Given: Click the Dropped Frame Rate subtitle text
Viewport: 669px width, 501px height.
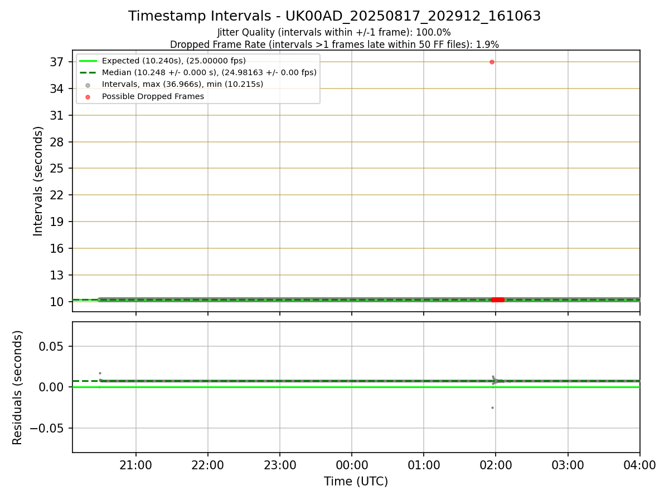Looking at the screenshot, I should pyautogui.click(x=334, y=45).
